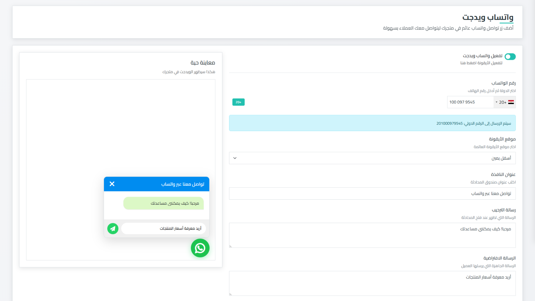
Task: Click the blue international number info banner
Action: click(x=372, y=123)
